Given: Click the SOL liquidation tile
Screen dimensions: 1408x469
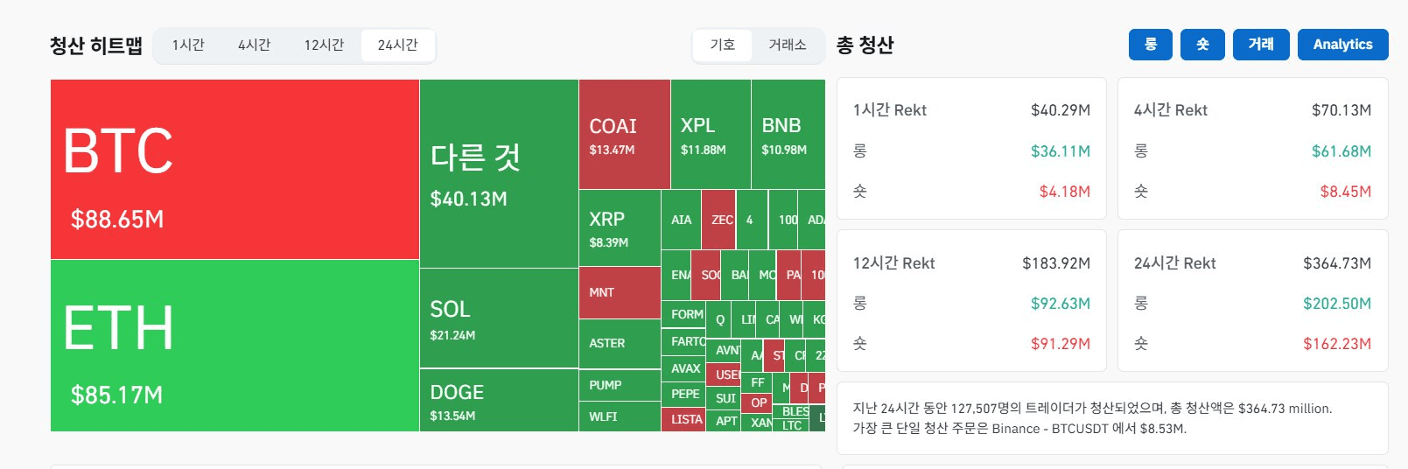Looking at the screenshot, I should pyautogui.click(x=499, y=318).
